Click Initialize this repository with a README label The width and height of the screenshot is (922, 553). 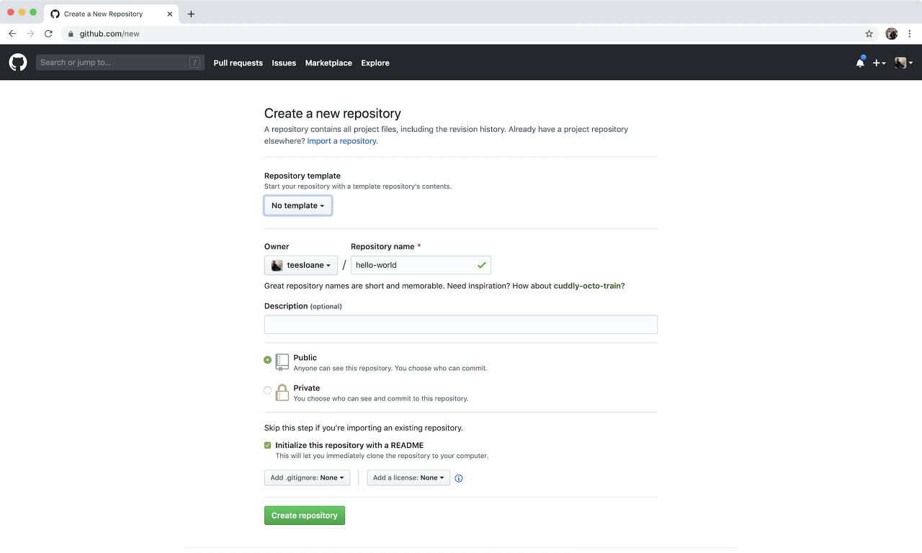(x=349, y=445)
